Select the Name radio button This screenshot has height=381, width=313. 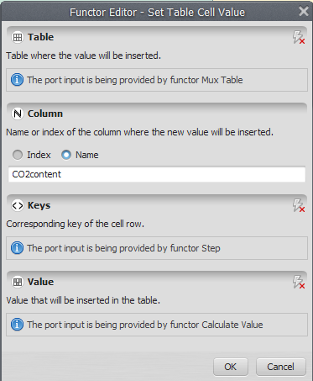coord(66,155)
